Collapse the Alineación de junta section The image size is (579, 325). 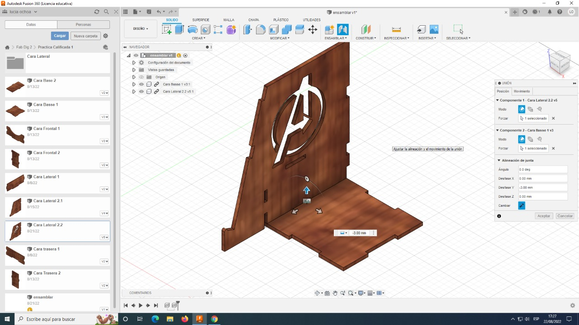pos(498,160)
